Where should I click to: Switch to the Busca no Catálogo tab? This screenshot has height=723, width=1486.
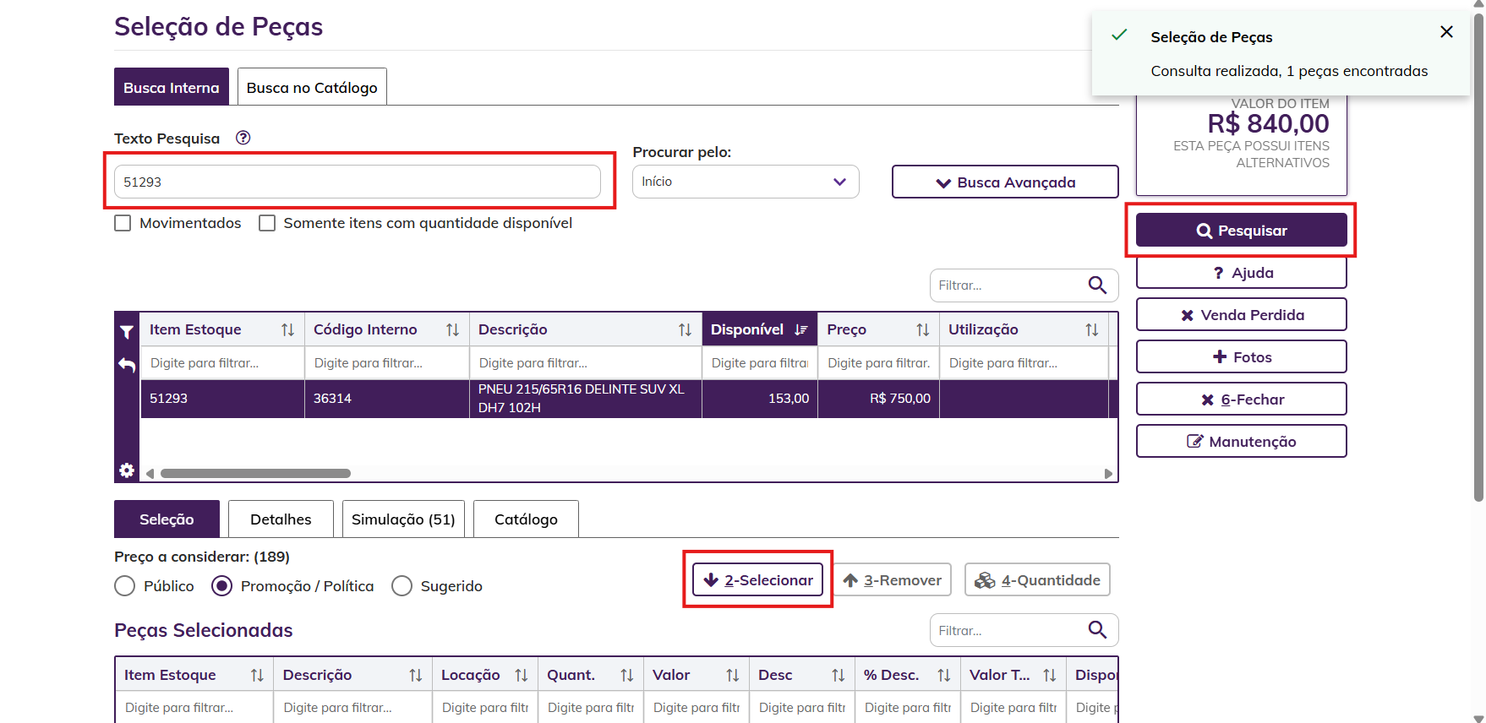pyautogui.click(x=312, y=87)
